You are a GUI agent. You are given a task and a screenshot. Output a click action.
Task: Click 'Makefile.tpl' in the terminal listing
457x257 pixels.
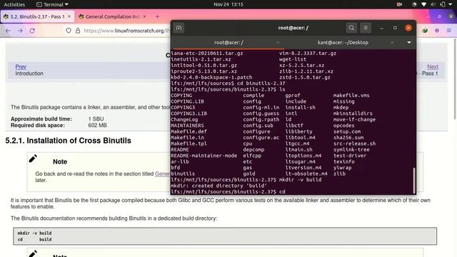tap(189, 143)
